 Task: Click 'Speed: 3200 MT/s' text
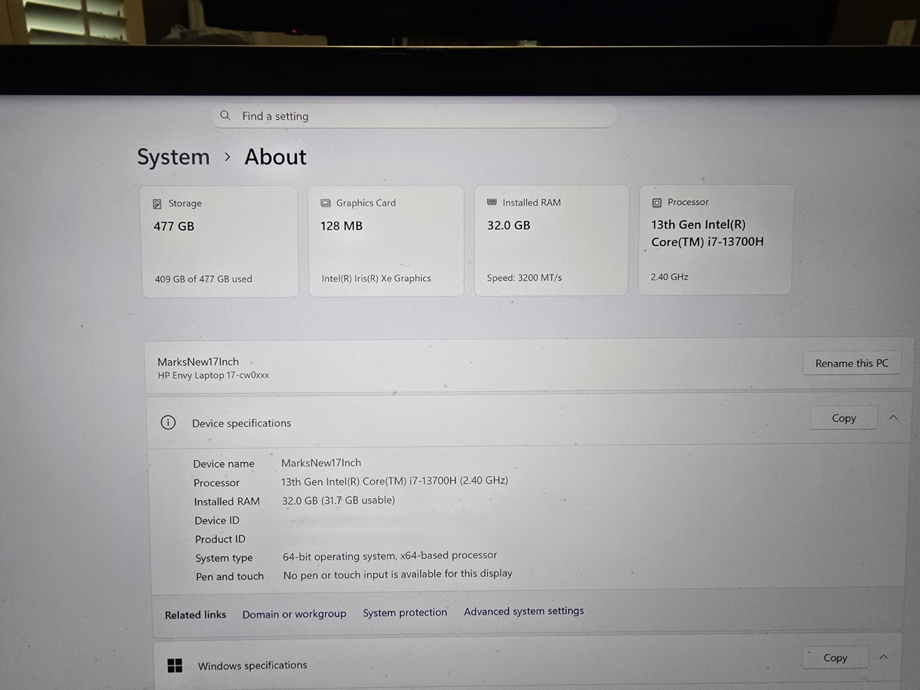(524, 278)
